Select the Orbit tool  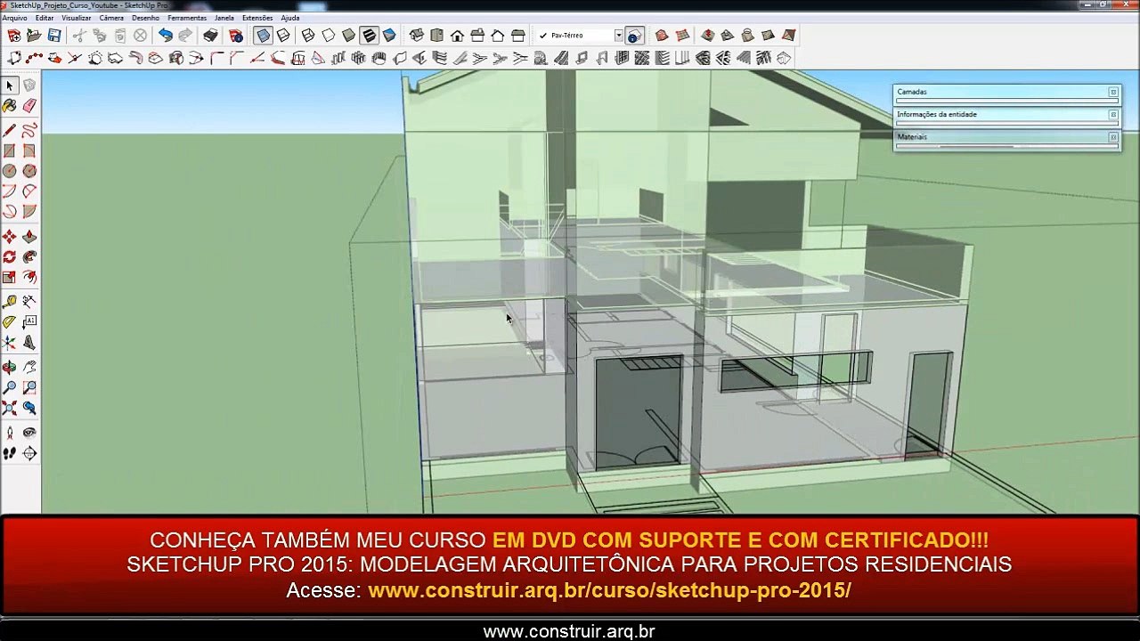pos(10,367)
